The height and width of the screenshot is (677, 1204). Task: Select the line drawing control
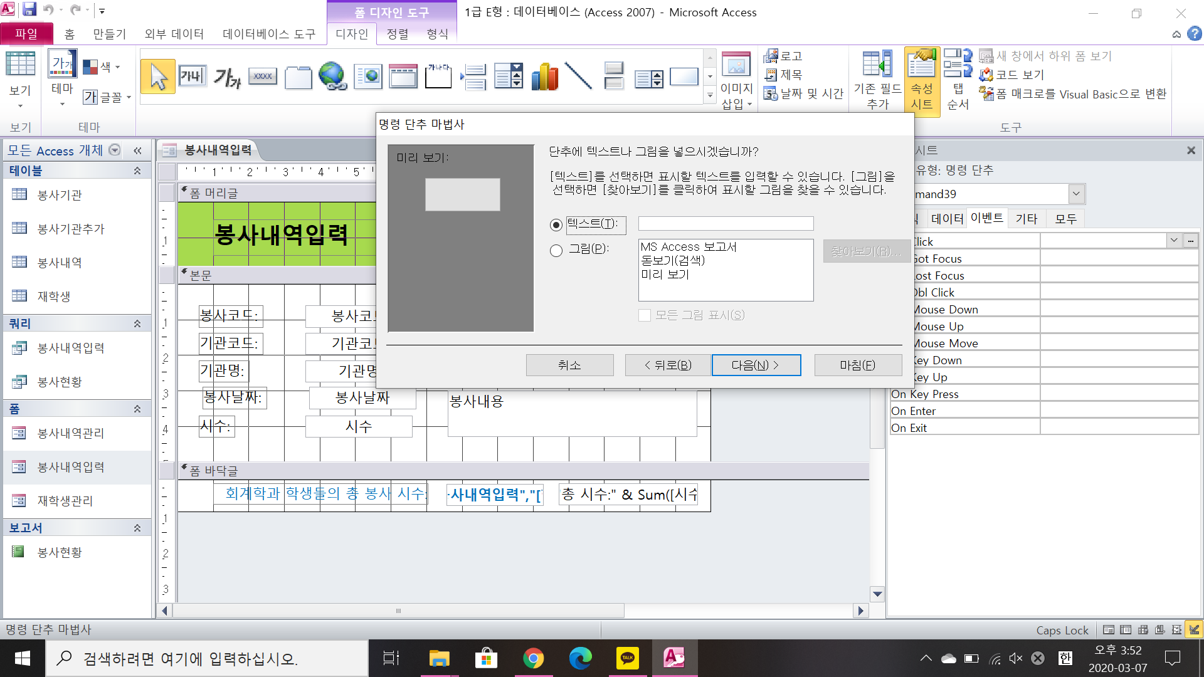coord(578,76)
